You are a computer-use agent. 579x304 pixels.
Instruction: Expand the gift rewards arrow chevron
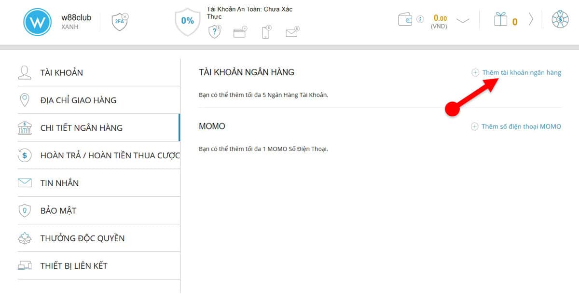pyautogui.click(x=530, y=19)
